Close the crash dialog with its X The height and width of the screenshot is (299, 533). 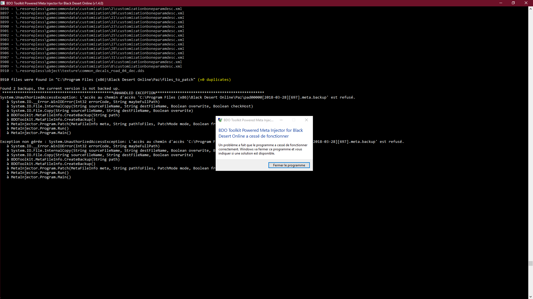pyautogui.click(x=306, y=120)
